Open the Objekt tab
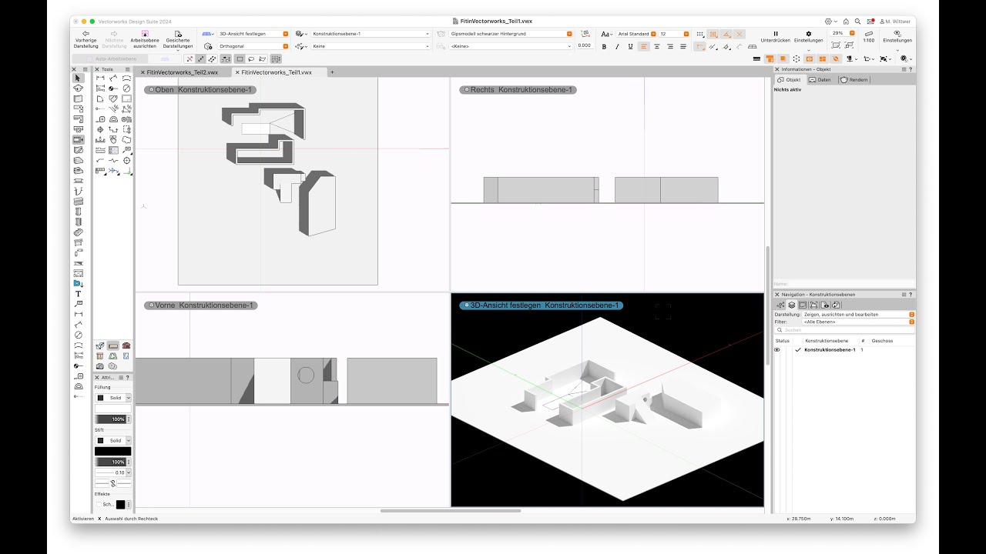This screenshot has width=986, height=554. point(790,80)
